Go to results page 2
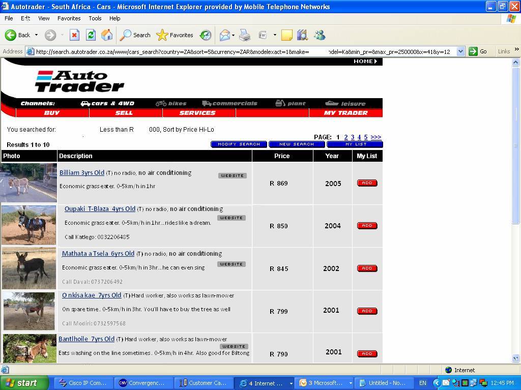This screenshot has width=521, height=390. click(346, 137)
